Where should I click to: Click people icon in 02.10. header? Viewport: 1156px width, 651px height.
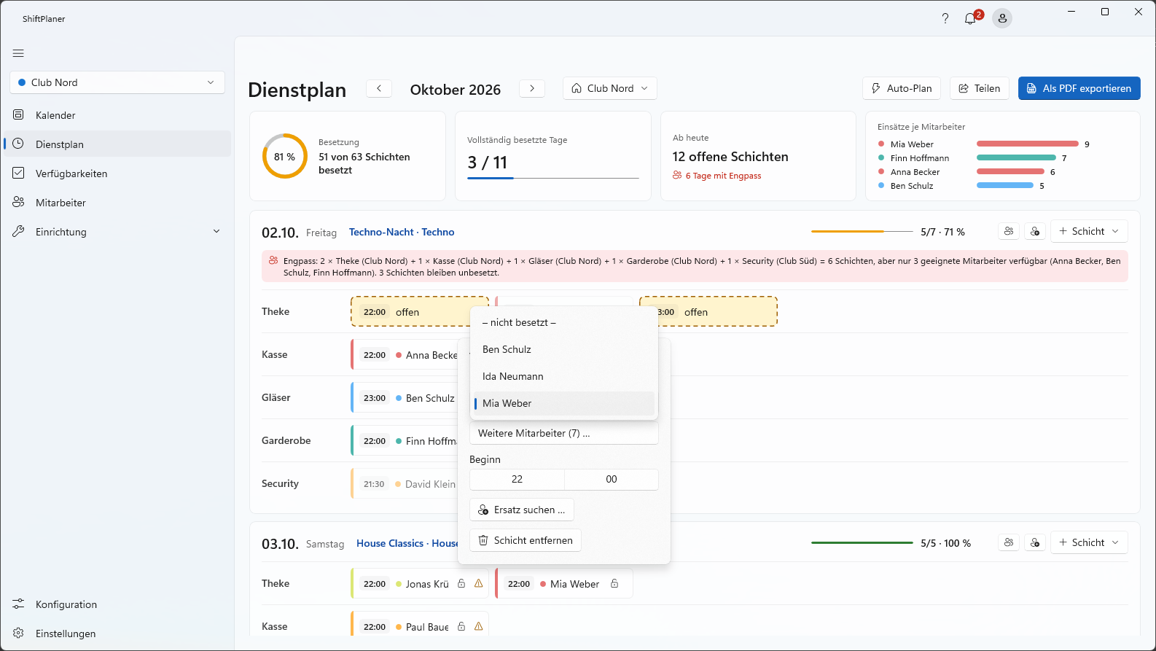coord(1009,231)
